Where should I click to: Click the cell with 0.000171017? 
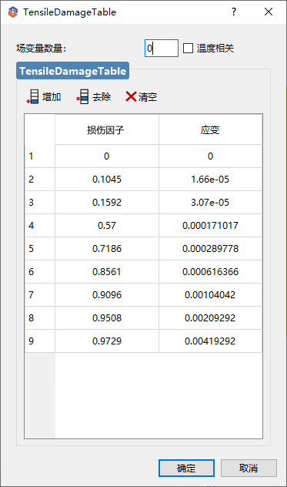[x=210, y=226]
